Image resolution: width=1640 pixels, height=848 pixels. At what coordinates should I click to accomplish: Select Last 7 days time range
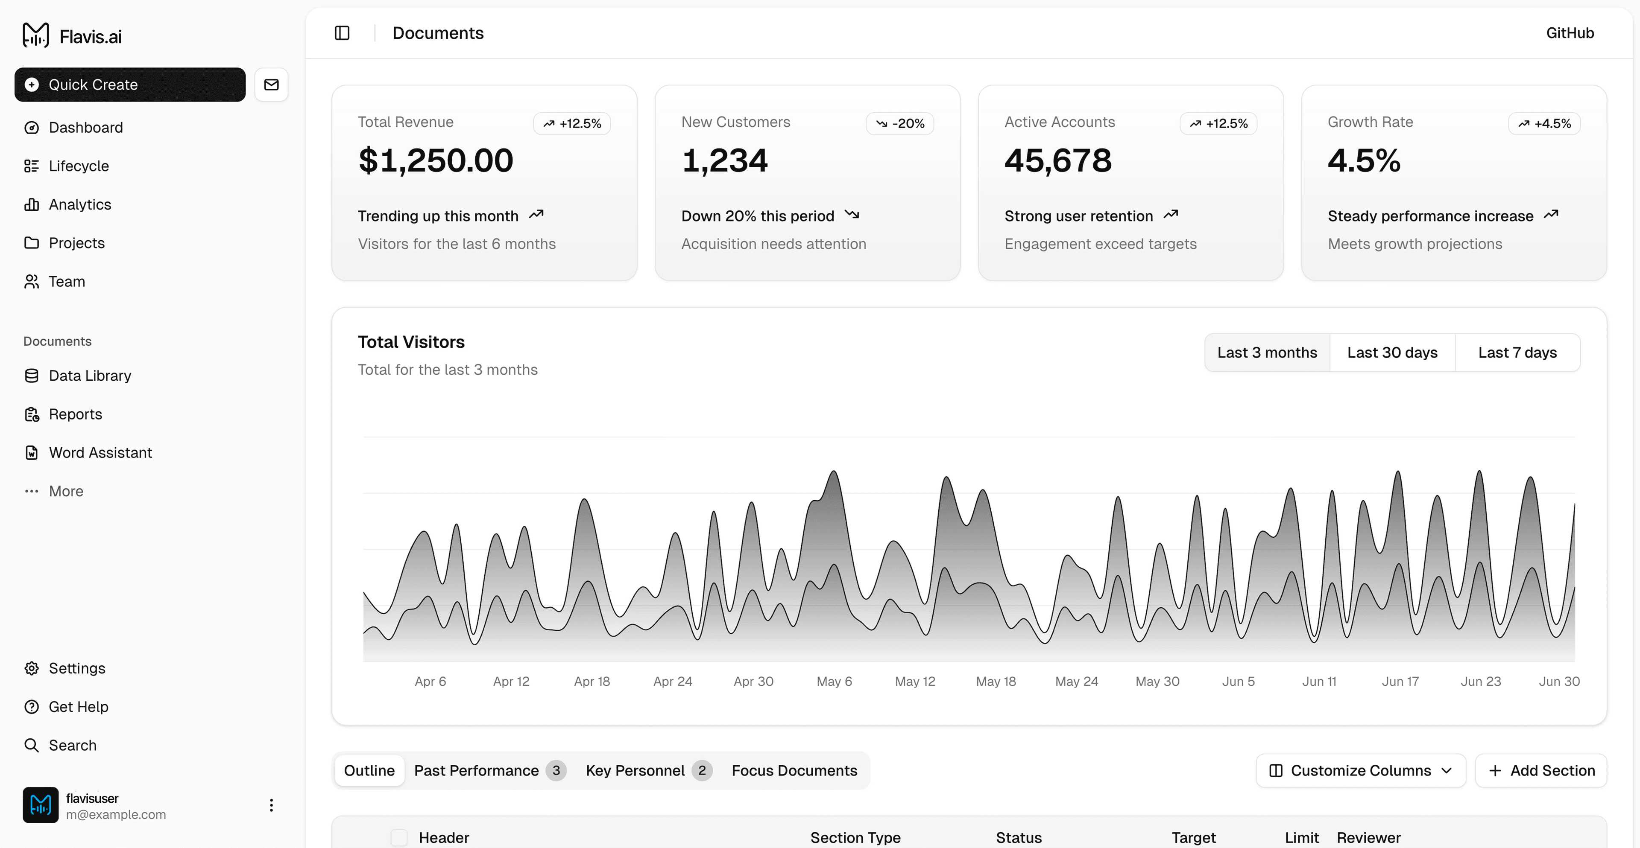pyautogui.click(x=1517, y=352)
